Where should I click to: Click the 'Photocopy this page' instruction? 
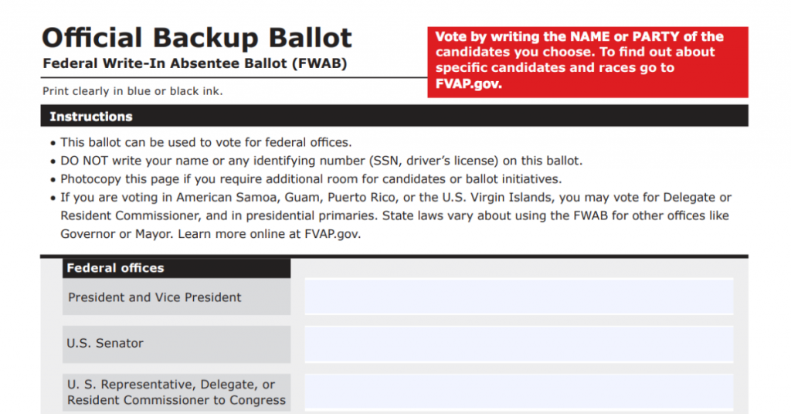(311, 179)
